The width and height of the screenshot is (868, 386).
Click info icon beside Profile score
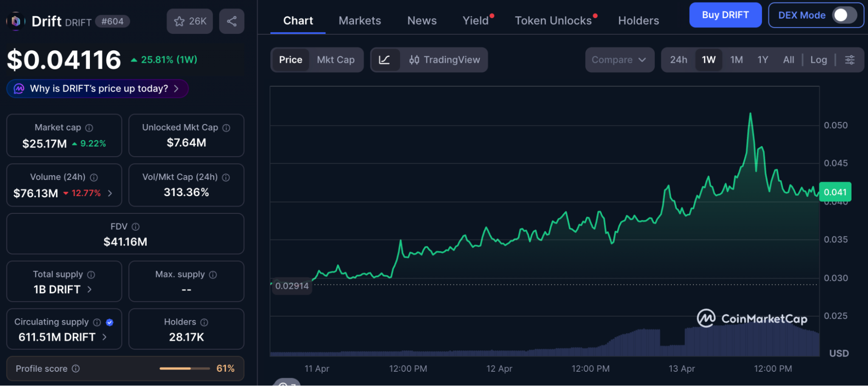click(x=76, y=369)
